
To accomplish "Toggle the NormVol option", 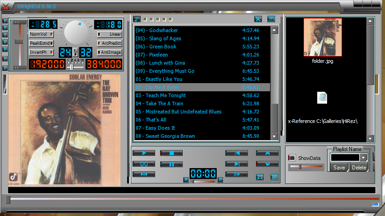I will 41,34.
